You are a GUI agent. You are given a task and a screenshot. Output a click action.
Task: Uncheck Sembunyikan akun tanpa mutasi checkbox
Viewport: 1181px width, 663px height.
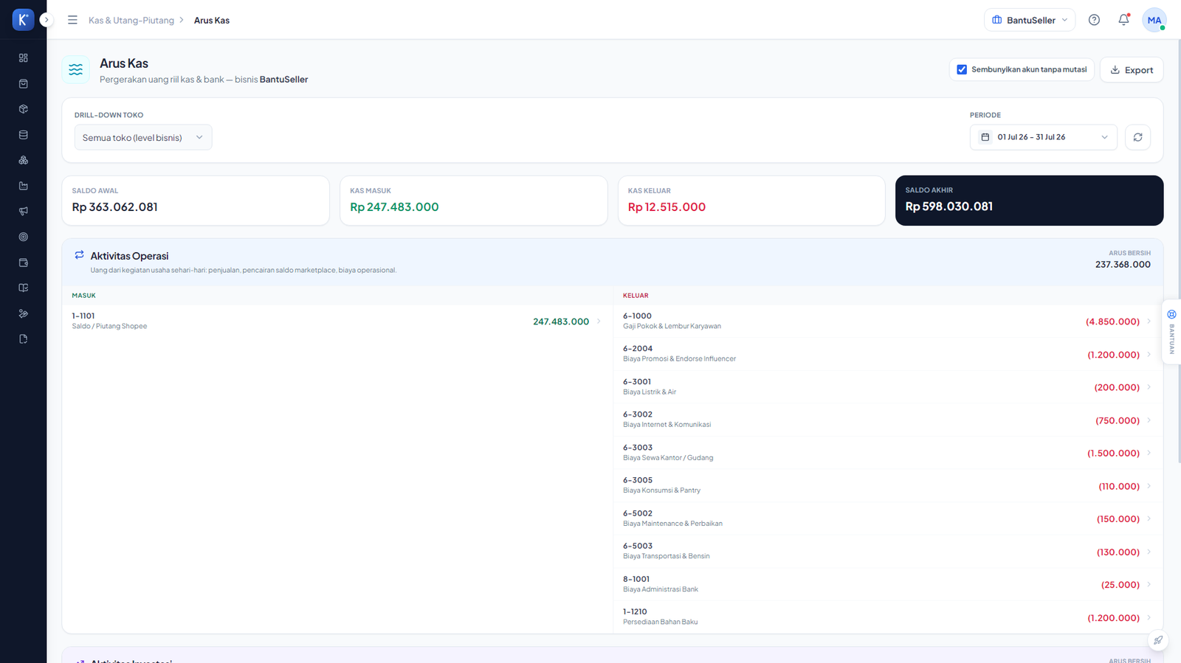tap(962, 69)
